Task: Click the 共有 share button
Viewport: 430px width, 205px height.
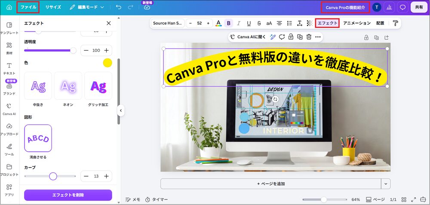Action: click(x=419, y=7)
